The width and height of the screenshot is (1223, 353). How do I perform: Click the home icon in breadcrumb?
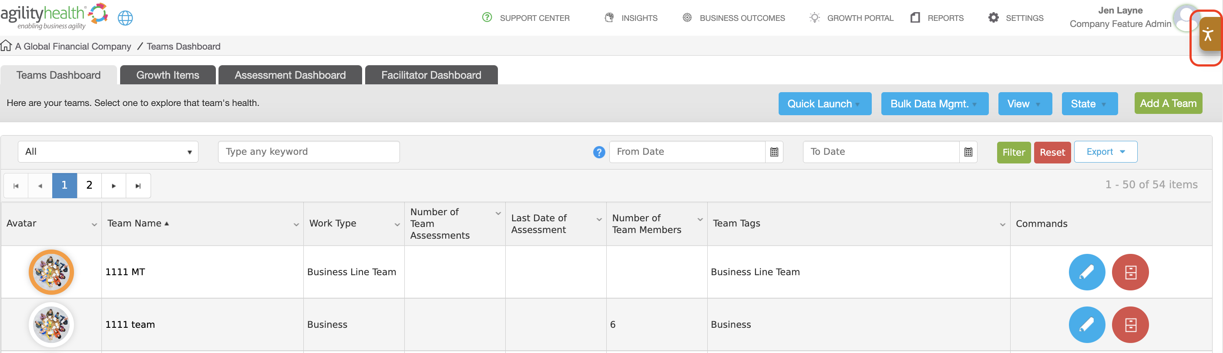[x=6, y=46]
